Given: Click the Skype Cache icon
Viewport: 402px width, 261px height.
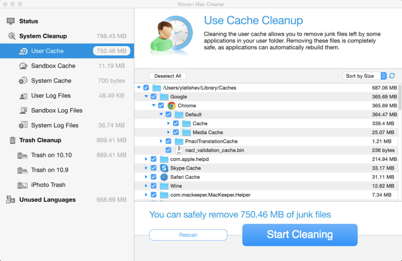Looking at the screenshot, I should click(164, 168).
